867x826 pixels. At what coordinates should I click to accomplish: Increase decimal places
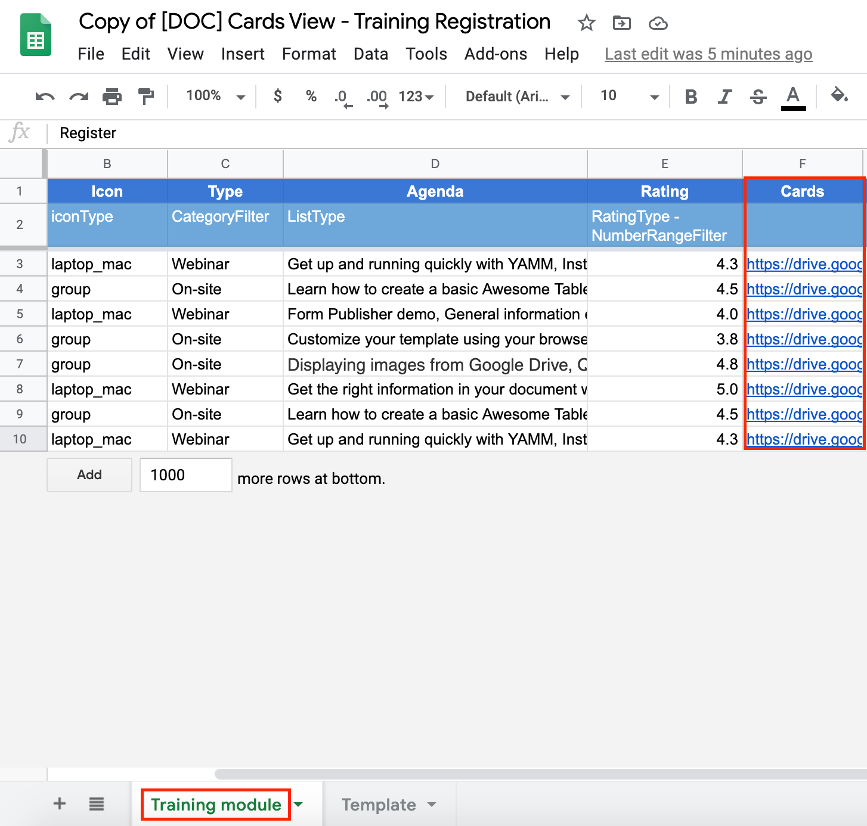tap(377, 98)
